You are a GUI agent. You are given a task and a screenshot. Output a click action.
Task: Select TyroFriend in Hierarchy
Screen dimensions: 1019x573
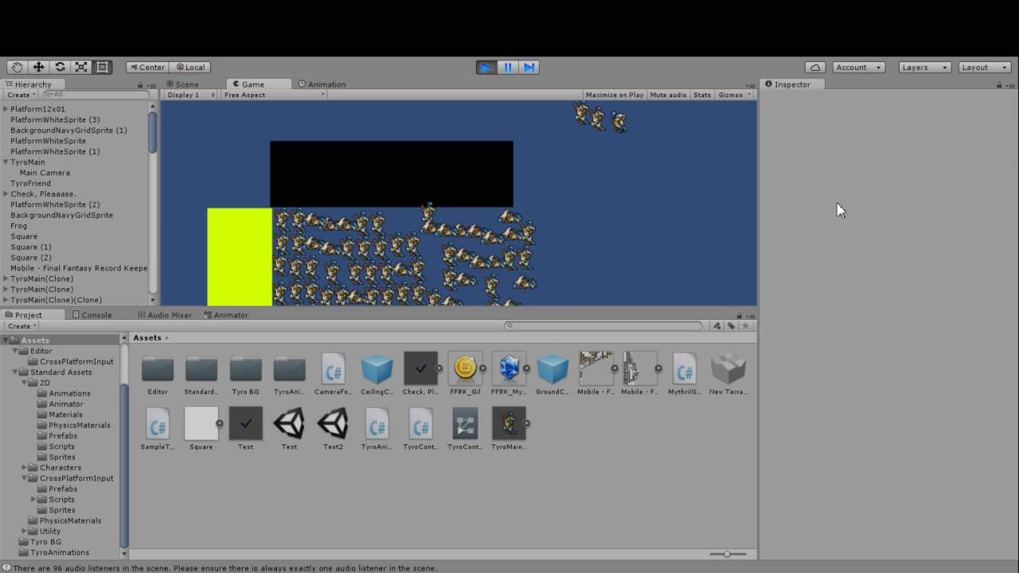[x=30, y=183]
